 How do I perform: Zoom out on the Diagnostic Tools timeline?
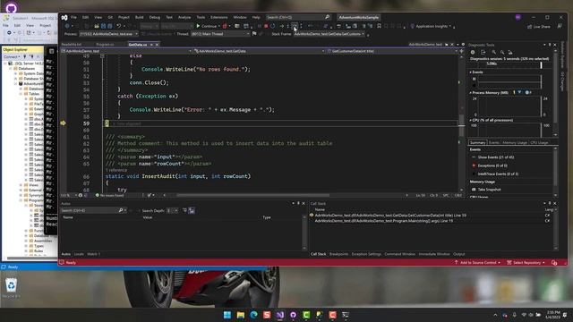click(502, 52)
